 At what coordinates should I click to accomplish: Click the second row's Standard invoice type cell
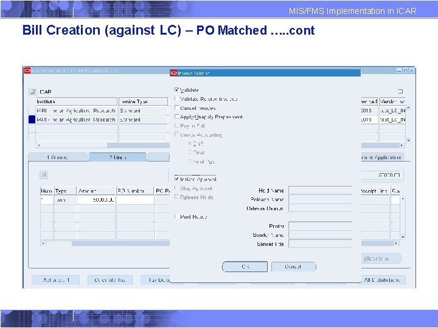pos(144,120)
